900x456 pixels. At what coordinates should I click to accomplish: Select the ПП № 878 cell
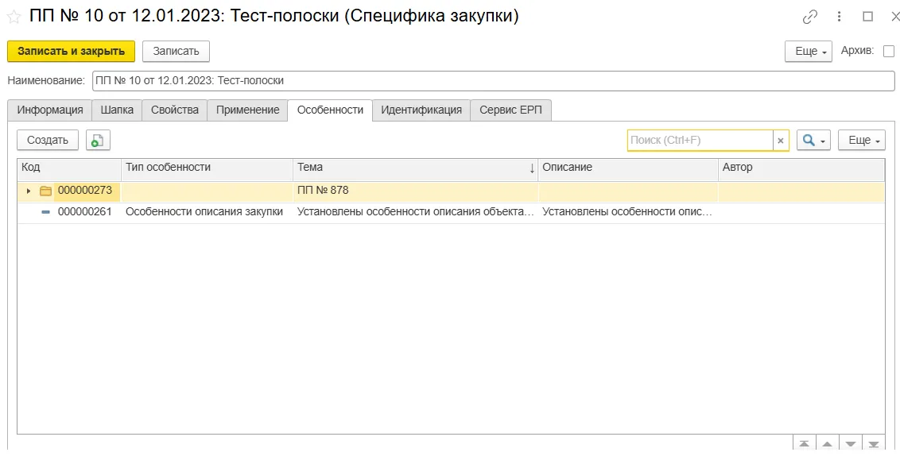click(416, 191)
